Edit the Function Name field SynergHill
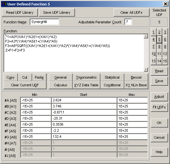The width and height of the screenshot is (170, 164). coord(44,22)
